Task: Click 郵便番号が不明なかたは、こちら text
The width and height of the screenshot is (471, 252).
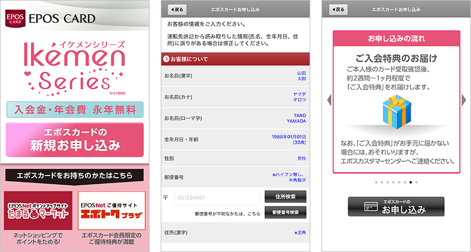Action: (227, 214)
